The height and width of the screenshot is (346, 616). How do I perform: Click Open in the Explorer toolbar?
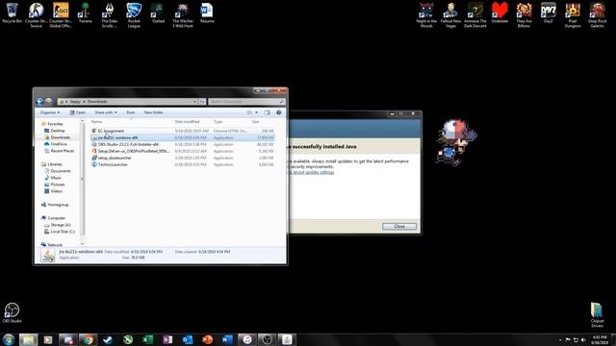[78, 112]
